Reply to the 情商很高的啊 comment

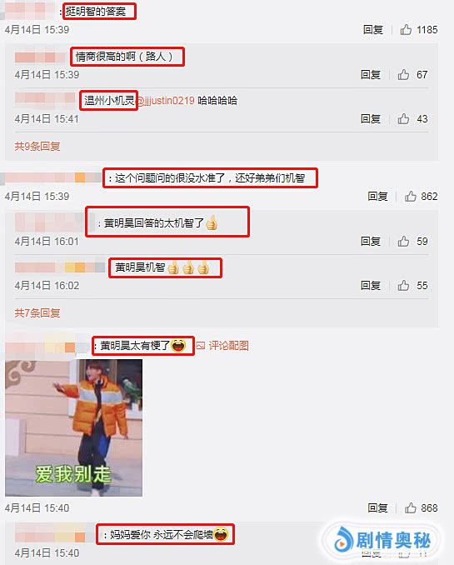[371, 75]
